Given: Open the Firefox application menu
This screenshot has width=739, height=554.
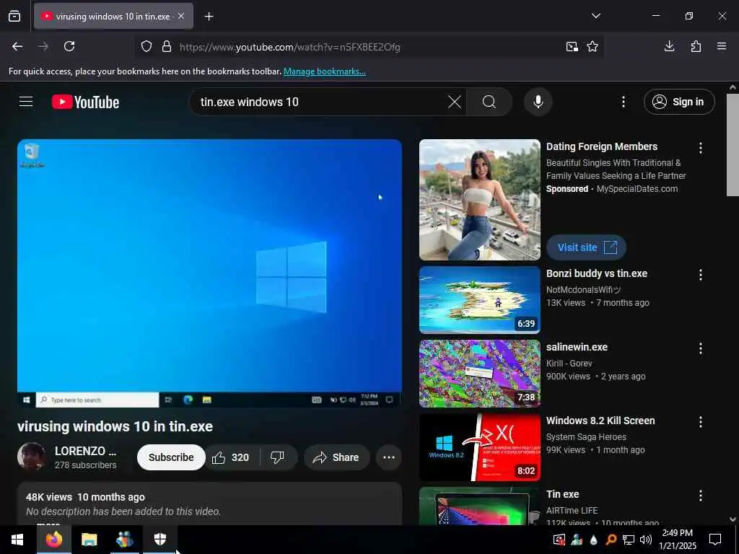Looking at the screenshot, I should [x=722, y=46].
